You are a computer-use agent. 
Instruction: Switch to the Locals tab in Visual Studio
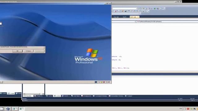coord(57,96)
